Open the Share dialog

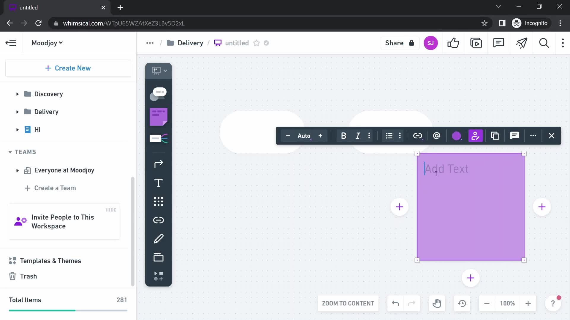coord(400,43)
